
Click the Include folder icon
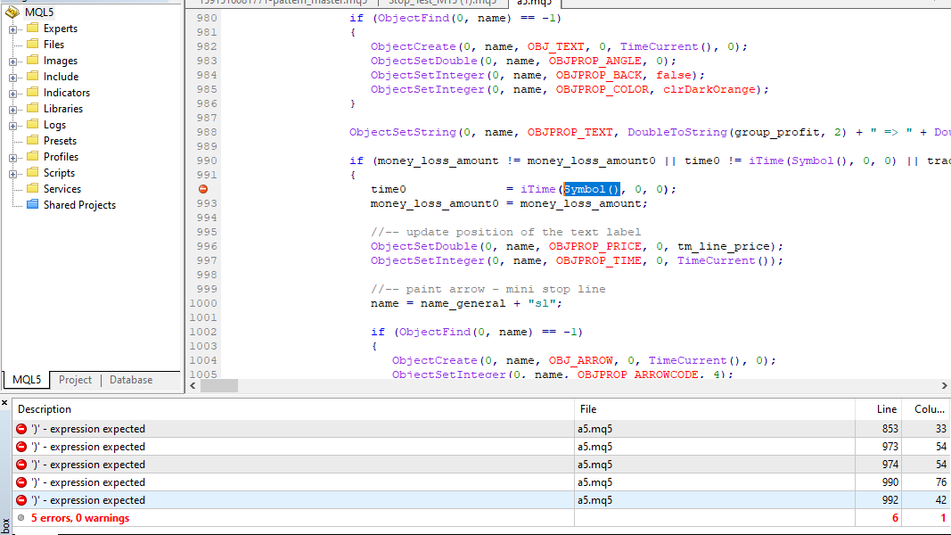(33, 76)
